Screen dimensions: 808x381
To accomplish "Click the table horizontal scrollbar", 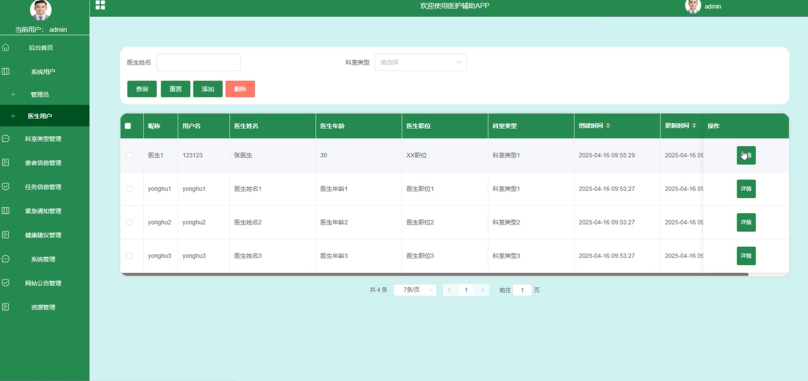I will 434,274.
